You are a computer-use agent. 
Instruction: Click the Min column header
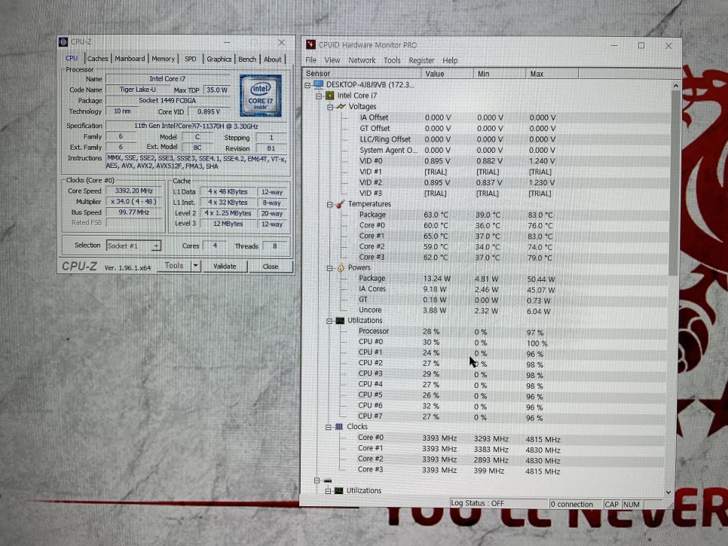(x=500, y=73)
